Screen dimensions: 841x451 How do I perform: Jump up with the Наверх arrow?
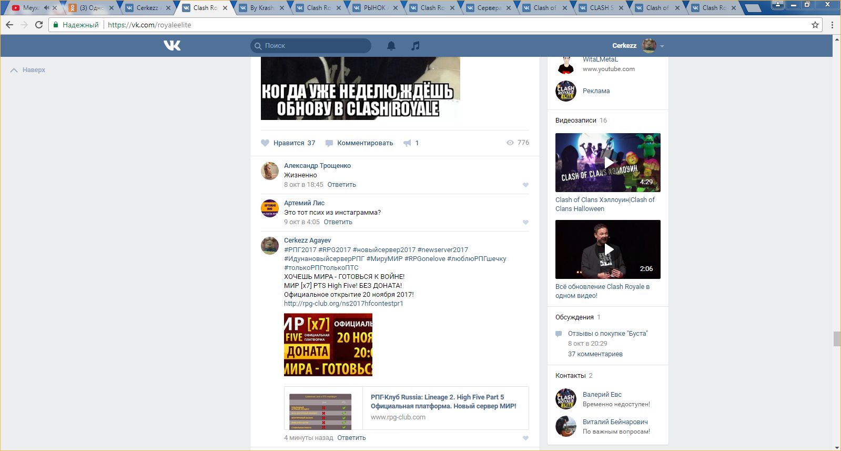[x=14, y=70]
